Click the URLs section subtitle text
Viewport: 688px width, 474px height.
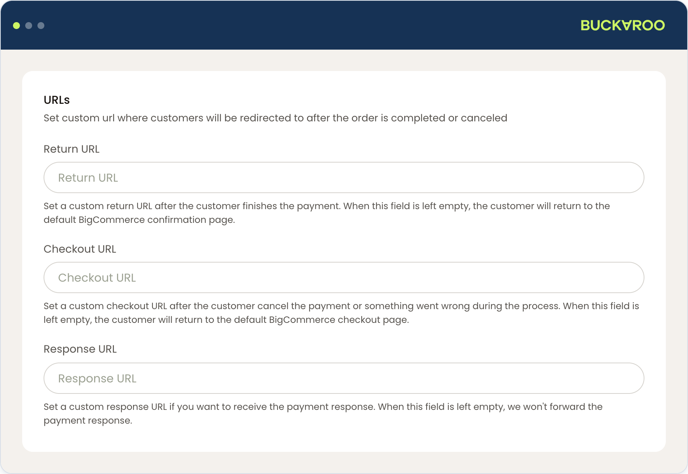[276, 118]
